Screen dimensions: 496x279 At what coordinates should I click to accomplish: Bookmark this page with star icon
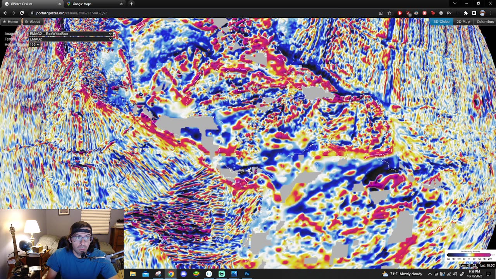389,13
